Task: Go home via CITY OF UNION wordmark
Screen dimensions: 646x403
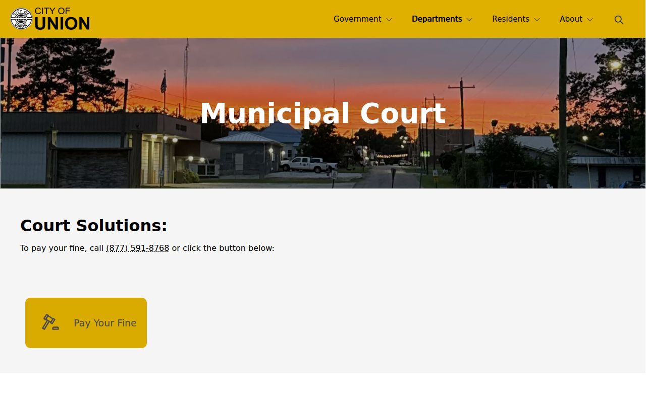Action: (62, 19)
